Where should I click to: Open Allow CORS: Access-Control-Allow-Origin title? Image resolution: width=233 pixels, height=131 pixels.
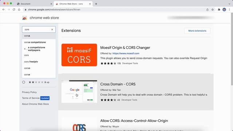pyautogui.click(x=134, y=121)
